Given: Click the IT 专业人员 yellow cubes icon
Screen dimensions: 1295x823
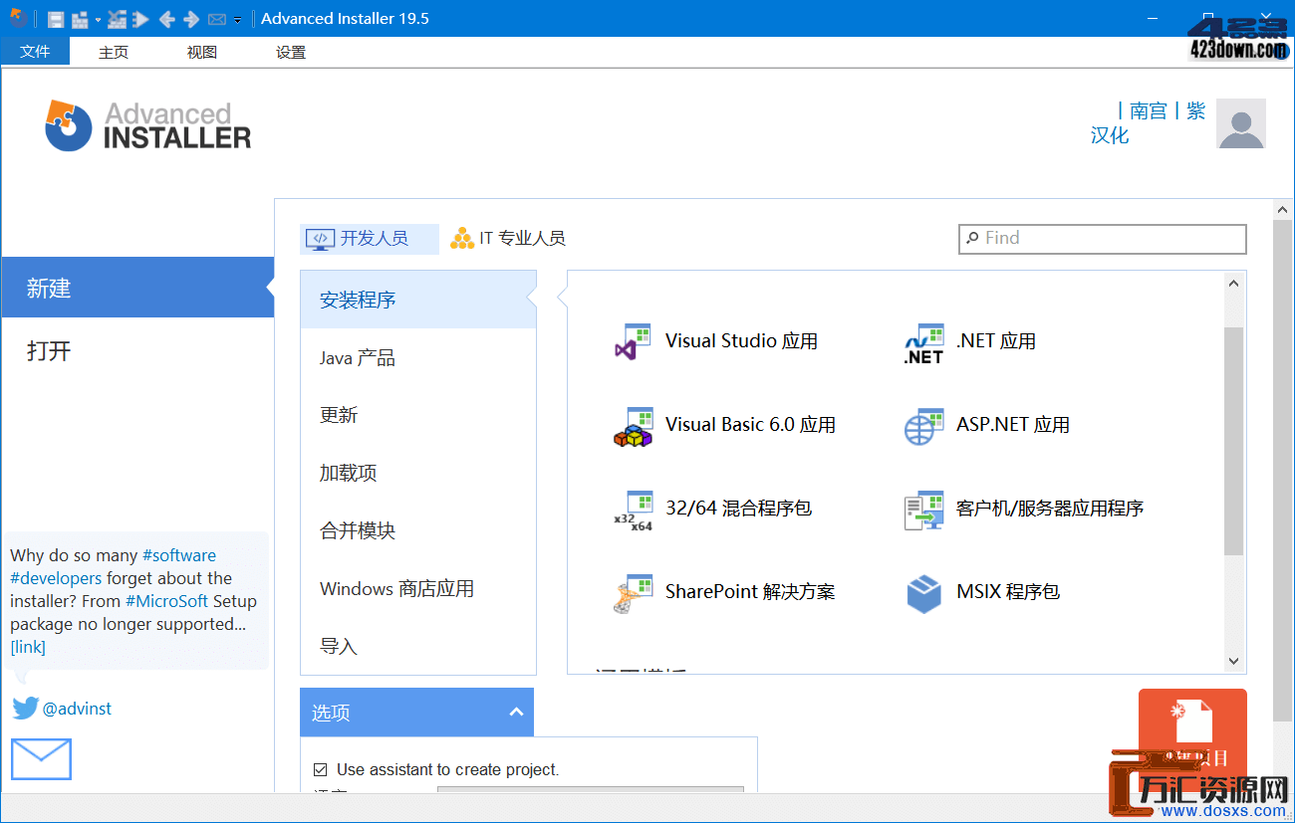Looking at the screenshot, I should point(462,239).
